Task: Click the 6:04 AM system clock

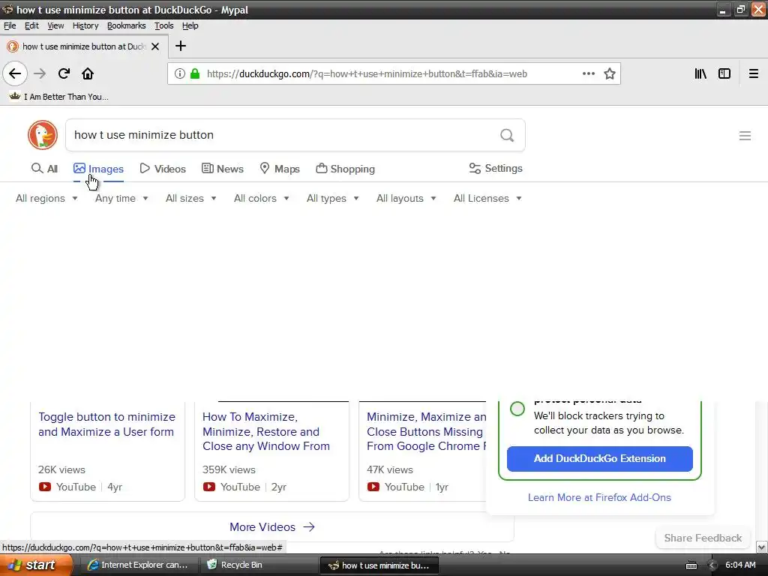Action: (740, 565)
